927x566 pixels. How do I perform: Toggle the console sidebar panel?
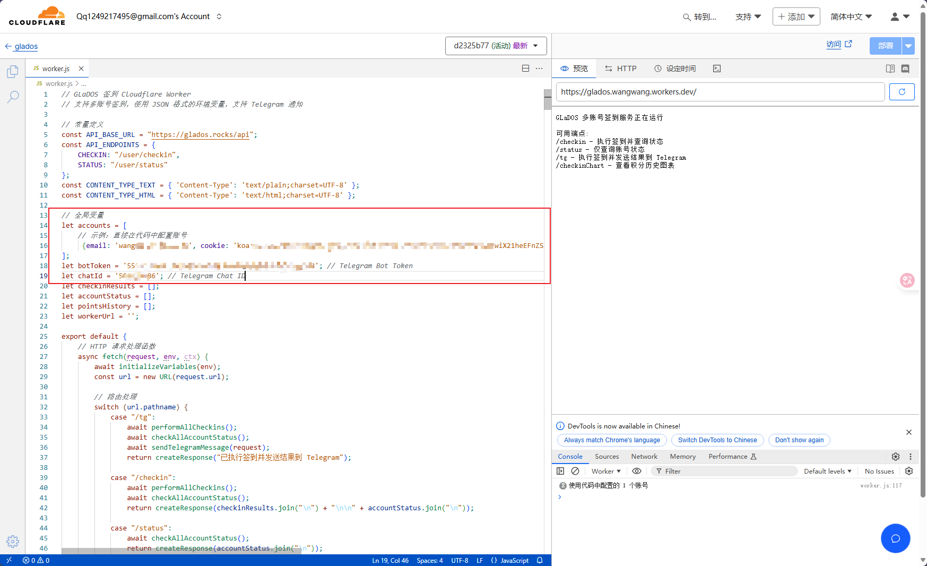coord(560,471)
